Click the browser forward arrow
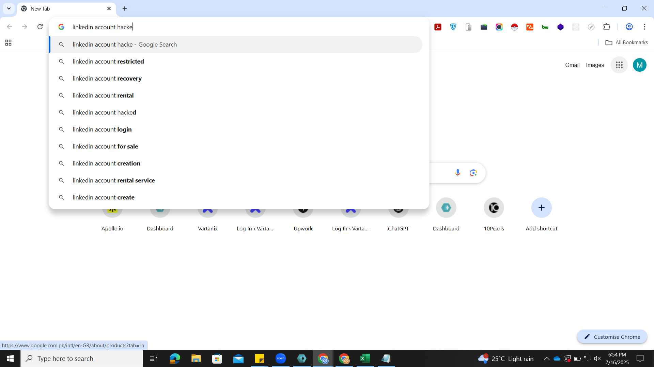This screenshot has width=654, height=367. pos(25,27)
